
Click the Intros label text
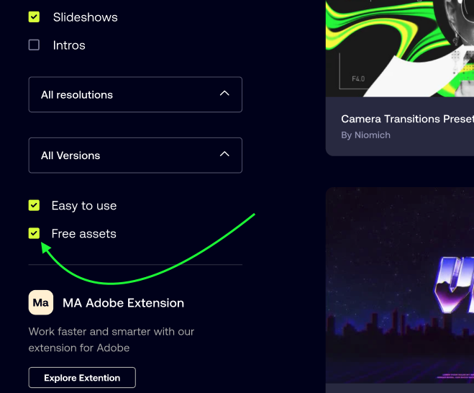(x=69, y=45)
